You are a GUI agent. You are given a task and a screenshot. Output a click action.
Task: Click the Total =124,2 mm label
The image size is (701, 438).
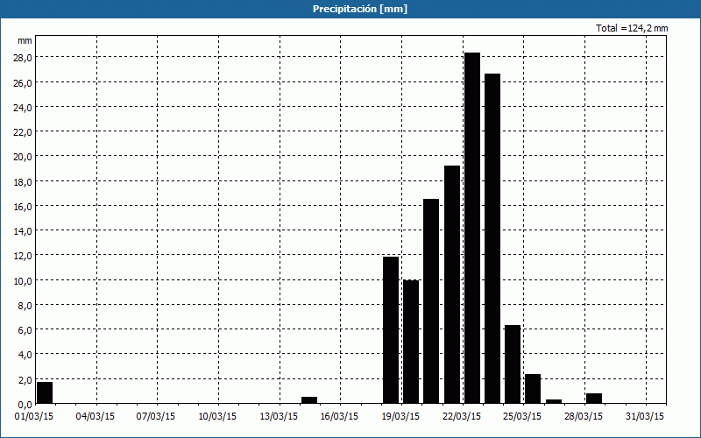tap(632, 28)
